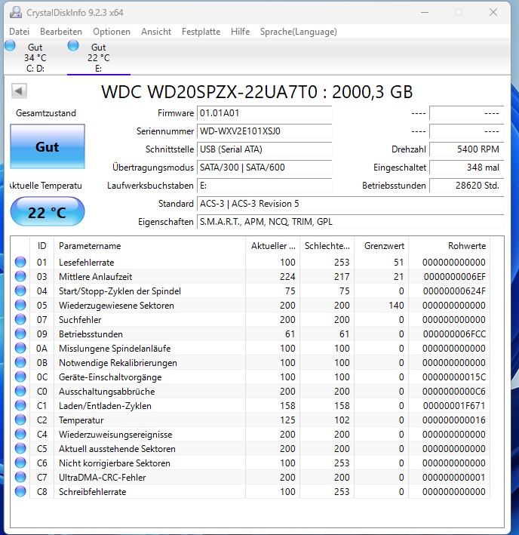This screenshot has width=519, height=535.
Task: Click raw value 0000000006EF
Action: coord(454,277)
